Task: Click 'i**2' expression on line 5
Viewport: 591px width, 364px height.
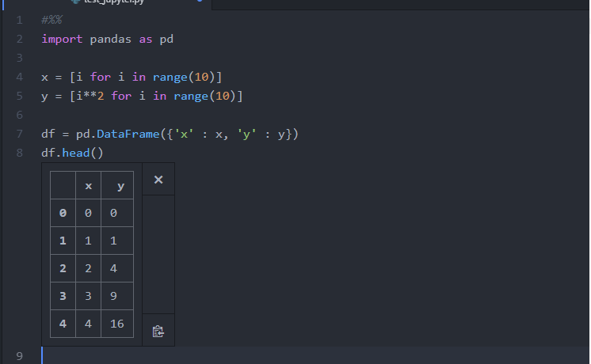Action: click(90, 96)
